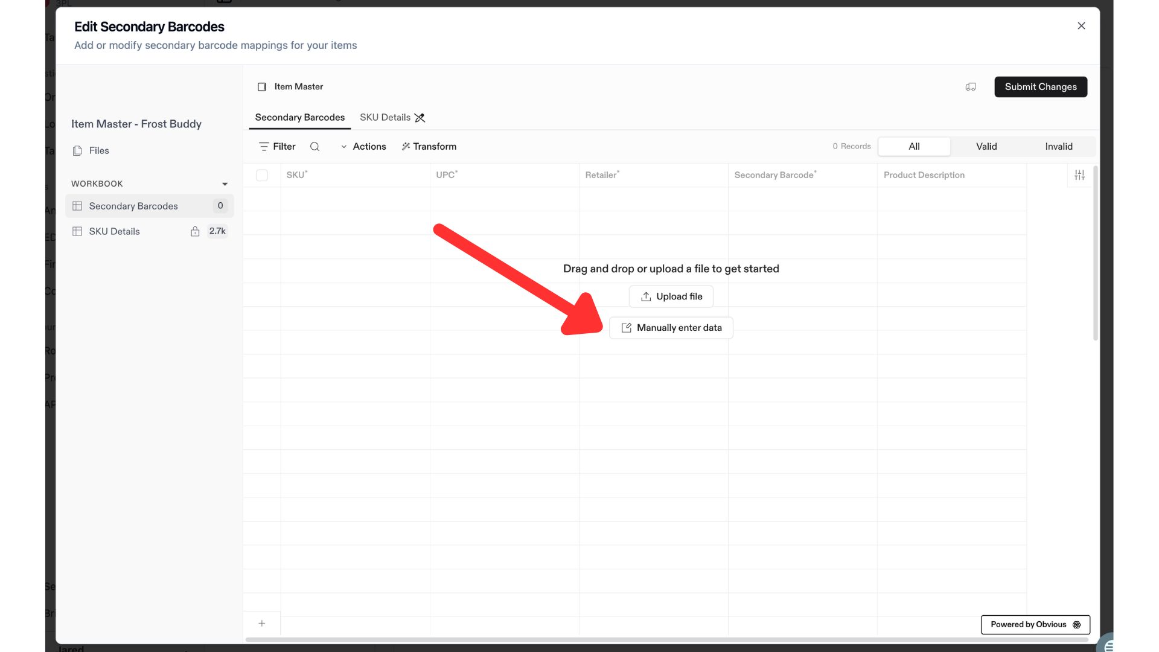This screenshot has width=1159, height=652.
Task: Click the tools icon next to SKU Details
Action: [x=420, y=118]
